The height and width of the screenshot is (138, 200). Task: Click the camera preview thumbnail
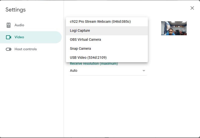(x=174, y=28)
